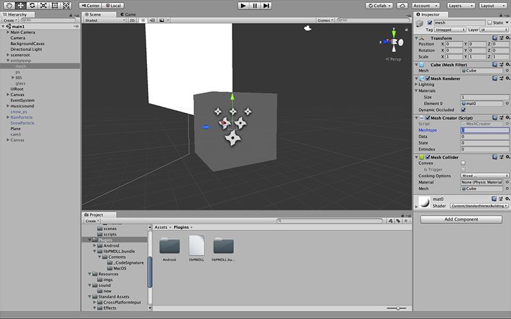511x319 pixels.
Task: Select SnowParticle in Hierarchy
Action: point(22,123)
